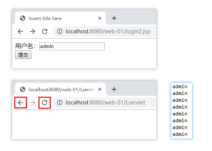The width and height of the screenshot is (212, 151).
Task: Open site info icon beside login2.jsp address
Action: click(x=60, y=31)
